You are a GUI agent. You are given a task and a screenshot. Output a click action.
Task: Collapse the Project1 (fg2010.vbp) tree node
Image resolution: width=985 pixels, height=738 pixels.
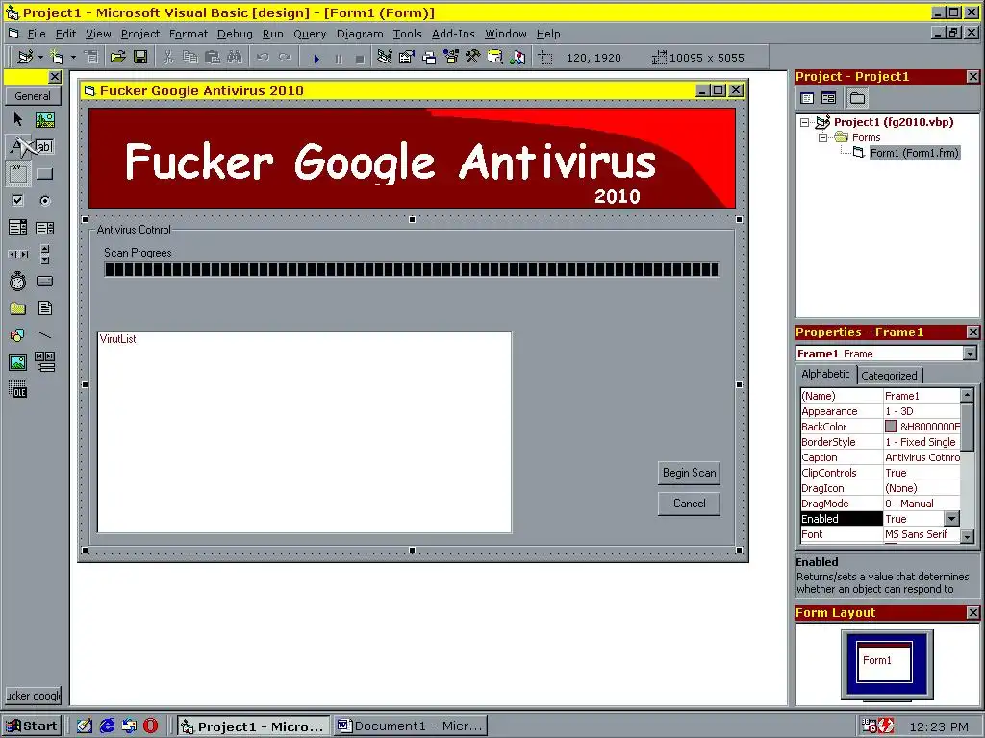(x=805, y=122)
